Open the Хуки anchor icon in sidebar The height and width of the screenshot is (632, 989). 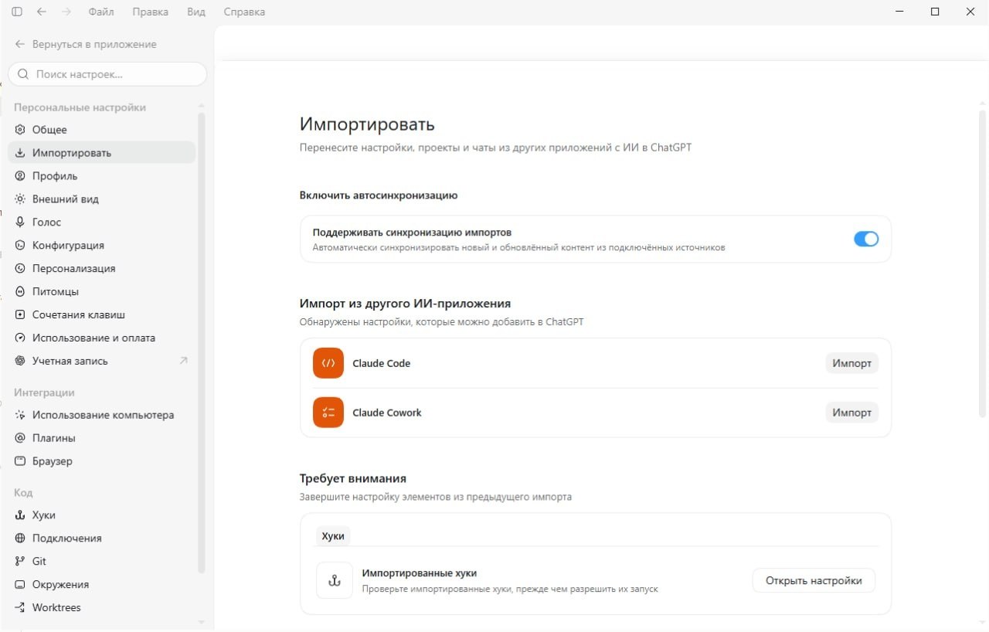[x=20, y=515]
